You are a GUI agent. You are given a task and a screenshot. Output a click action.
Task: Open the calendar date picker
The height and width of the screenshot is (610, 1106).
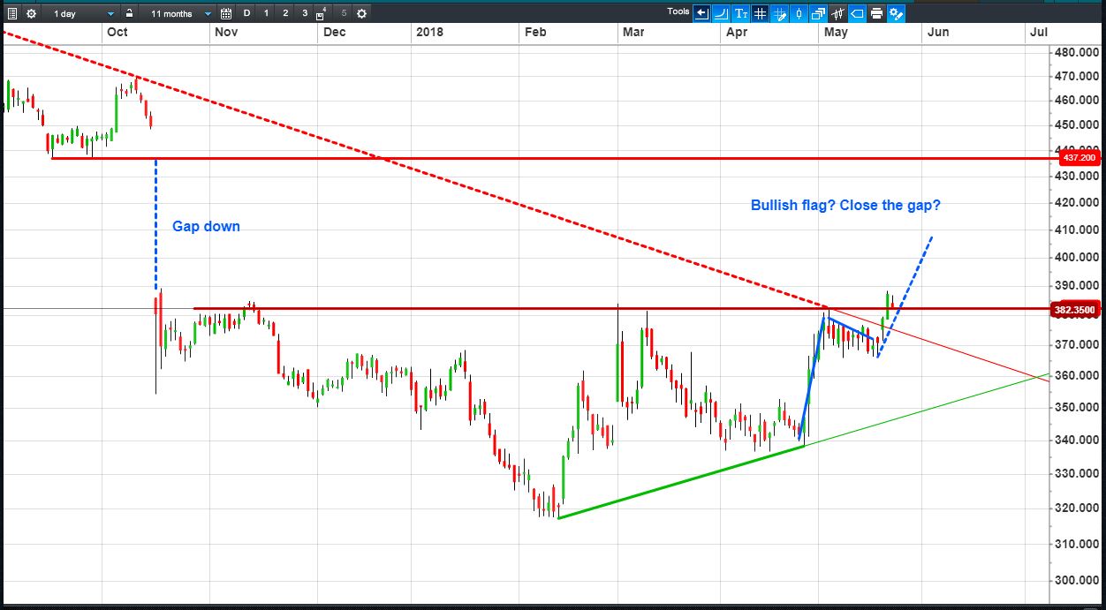pos(226,13)
